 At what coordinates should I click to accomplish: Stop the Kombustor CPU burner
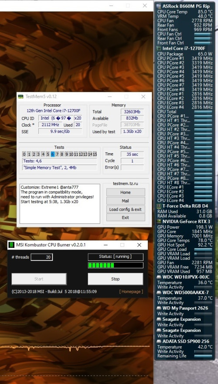click(116, 279)
